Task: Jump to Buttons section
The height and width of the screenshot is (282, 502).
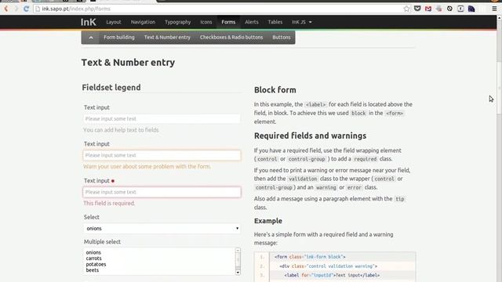Action: tap(282, 38)
